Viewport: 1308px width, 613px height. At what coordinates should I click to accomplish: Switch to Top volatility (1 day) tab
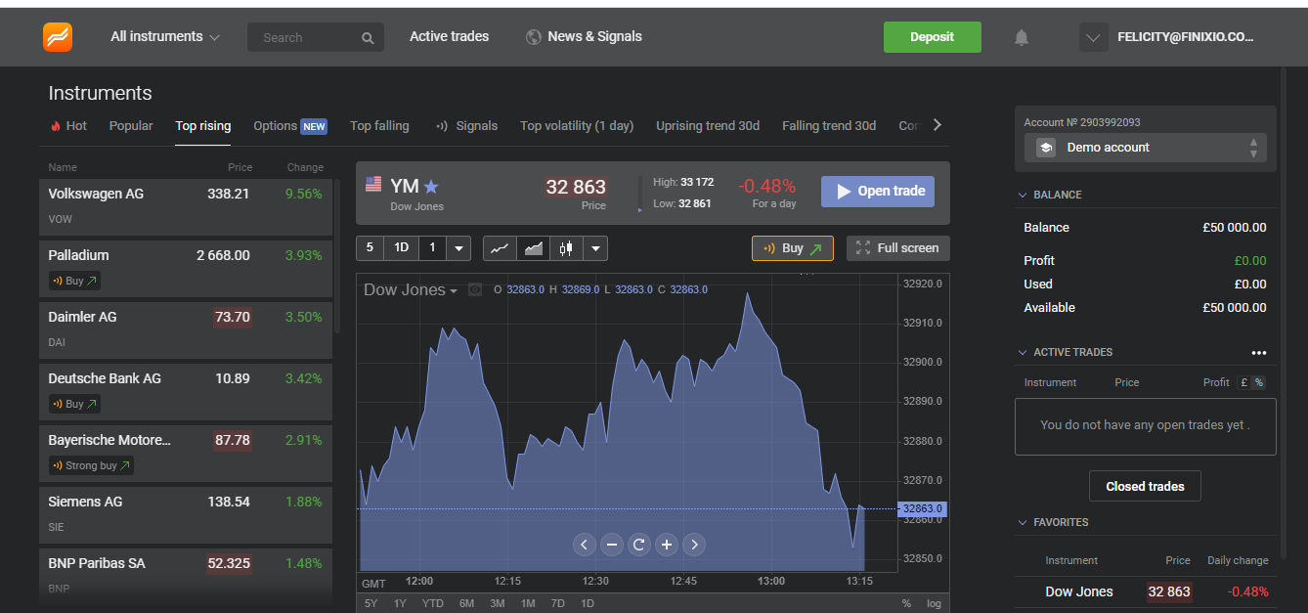(577, 126)
